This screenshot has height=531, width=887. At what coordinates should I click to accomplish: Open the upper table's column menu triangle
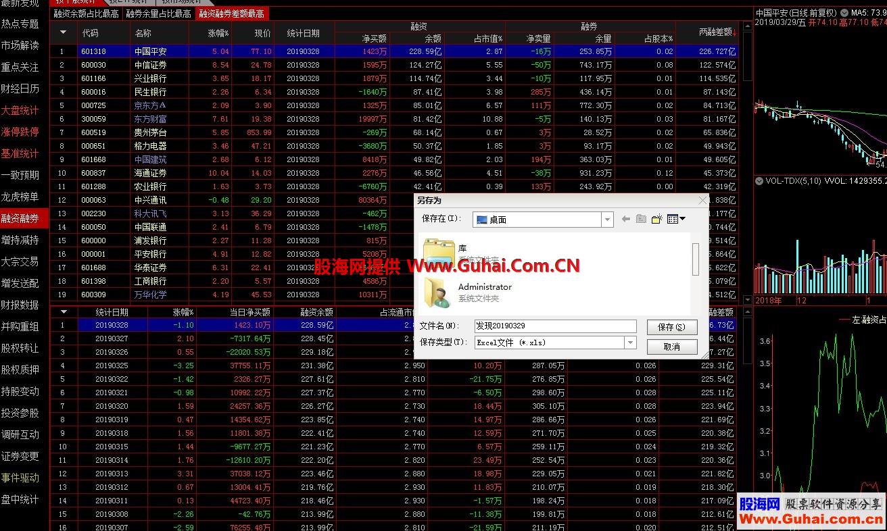(x=64, y=32)
